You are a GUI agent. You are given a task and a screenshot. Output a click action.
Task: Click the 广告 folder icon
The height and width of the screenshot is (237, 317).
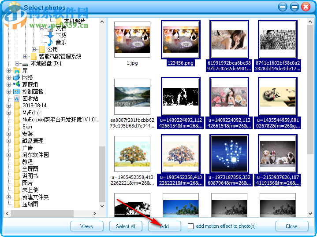click(x=17, y=148)
